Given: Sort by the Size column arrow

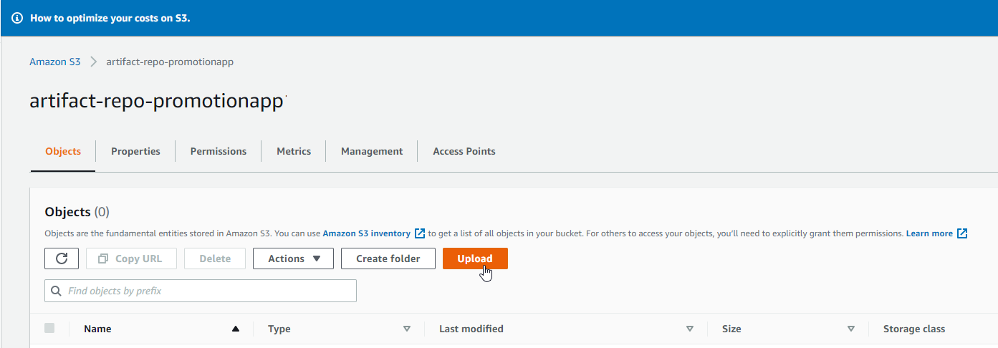Looking at the screenshot, I should 851,329.
